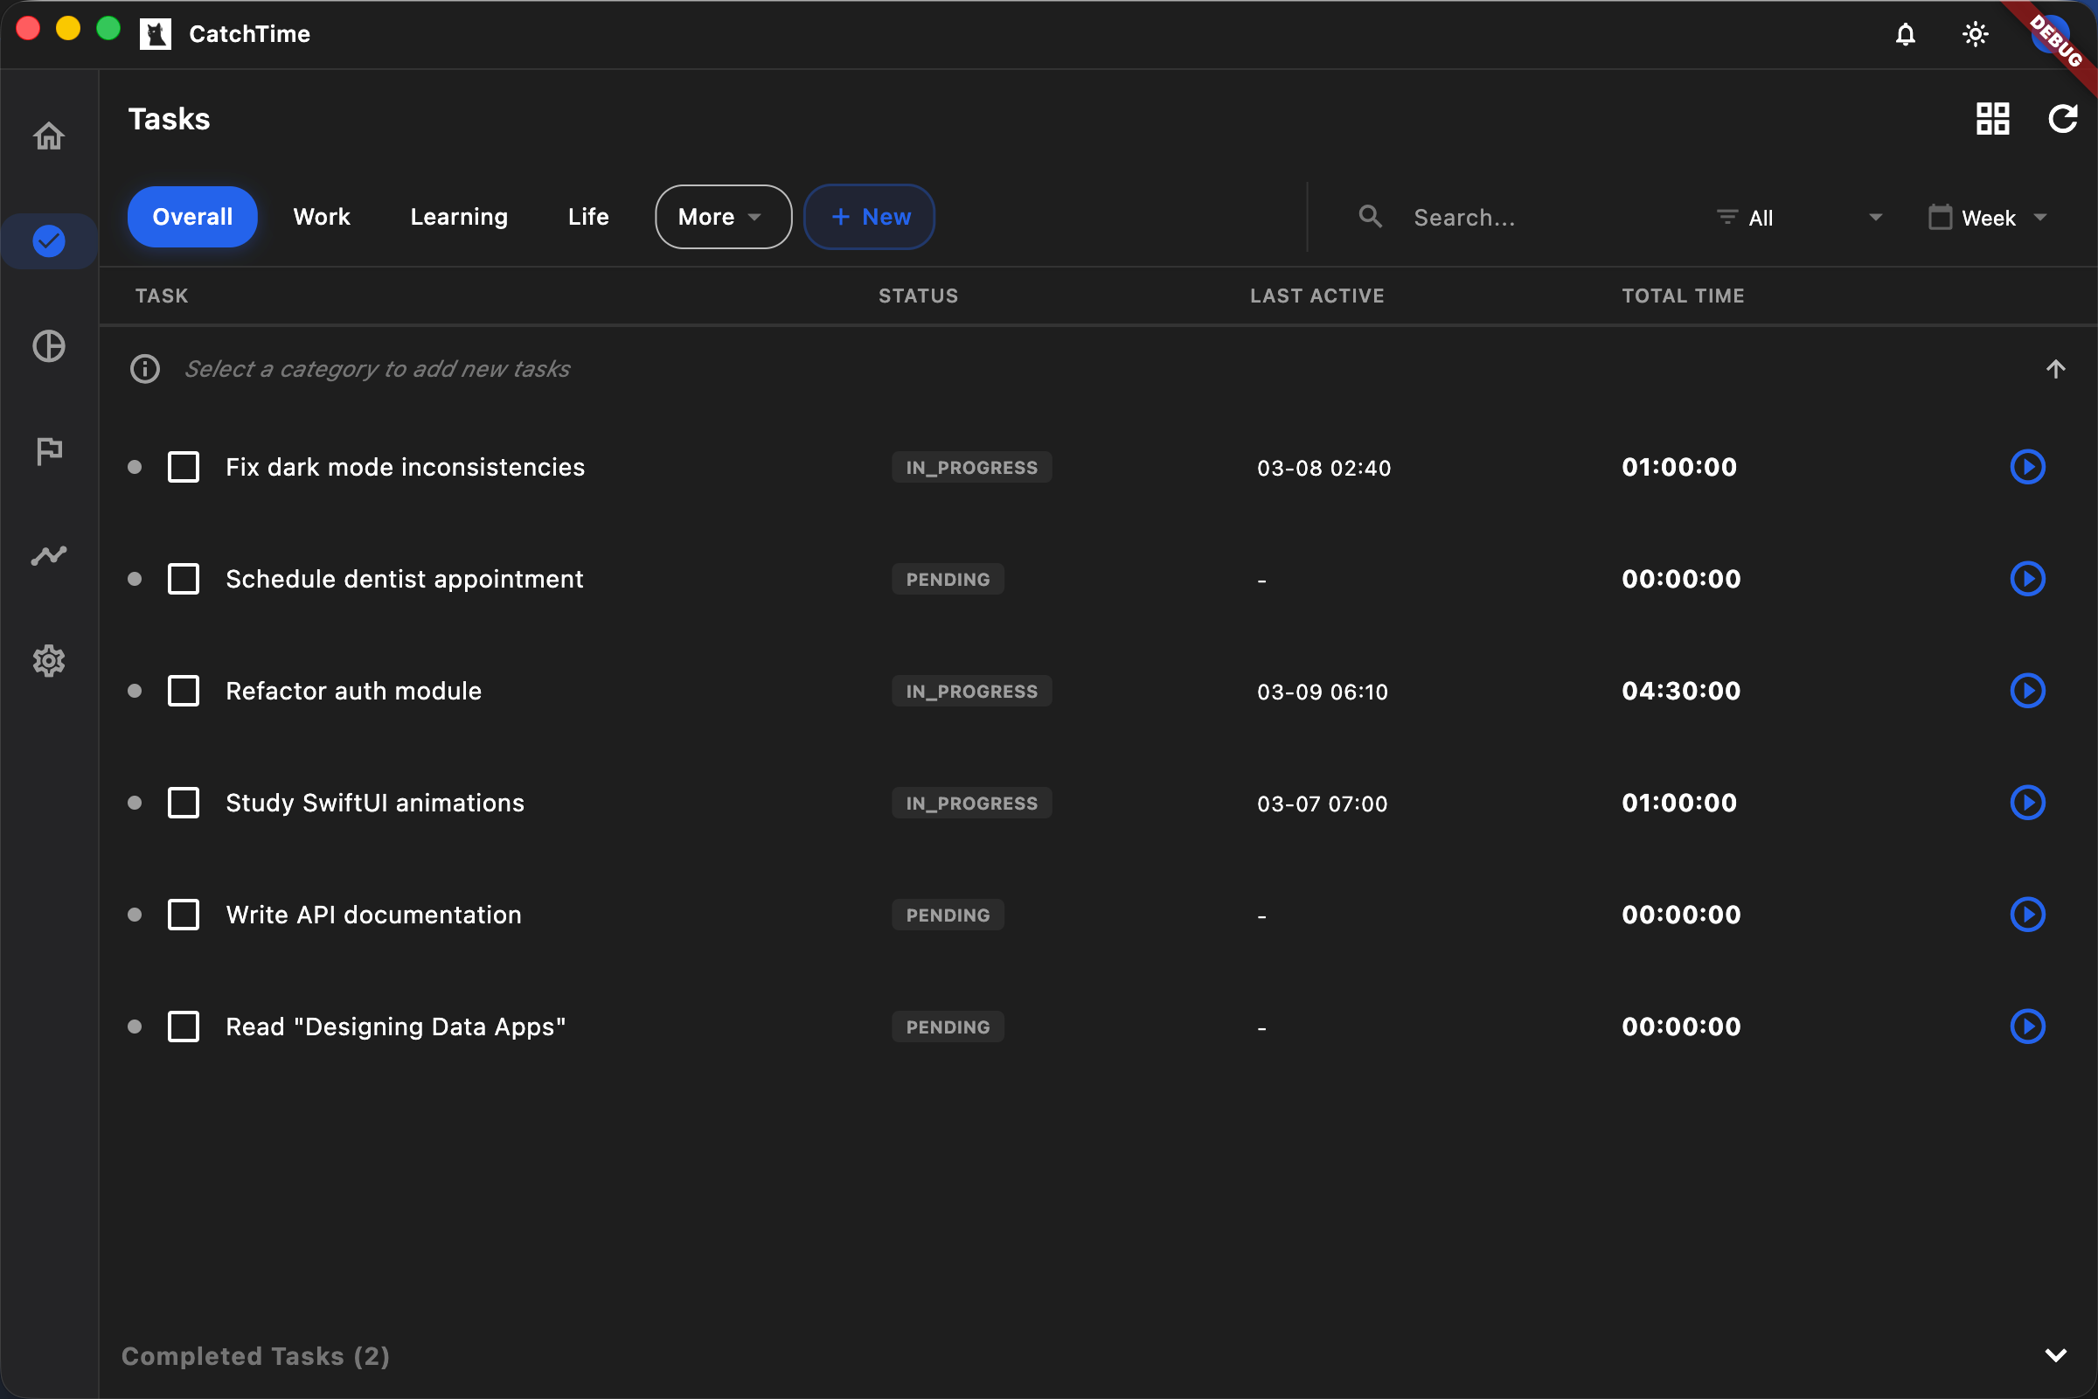Screen dimensions: 2098x1399
Task: Create a task with the New button
Action: [869, 216]
